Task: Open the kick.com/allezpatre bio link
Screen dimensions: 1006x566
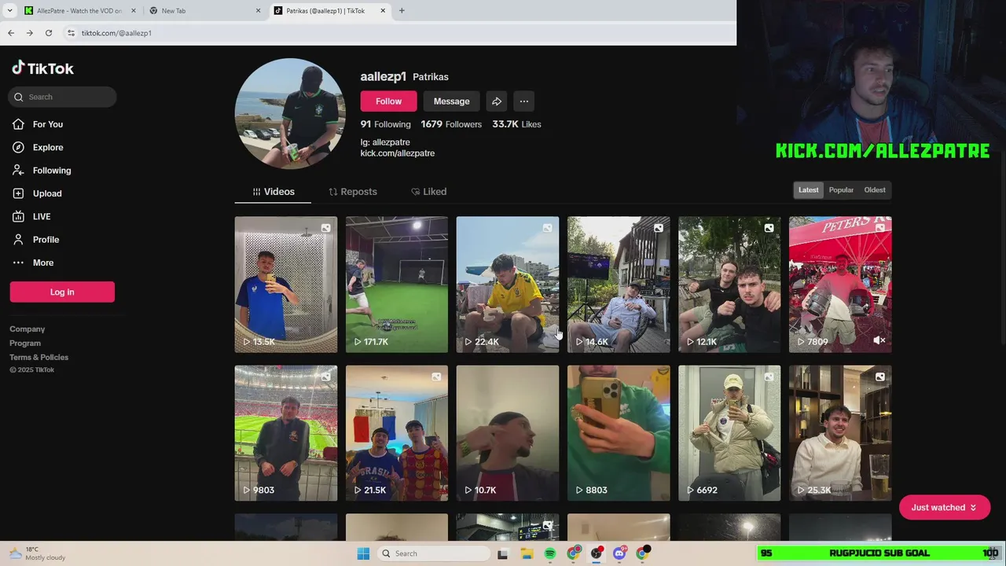Action: click(398, 153)
